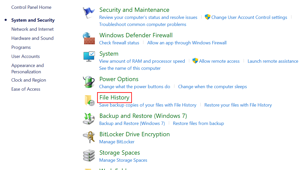Click the BitLocker keys icon
This screenshot has height=170, width=302.
pyautogui.click(x=89, y=137)
